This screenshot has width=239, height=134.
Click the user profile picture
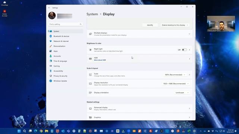[x=52, y=16]
